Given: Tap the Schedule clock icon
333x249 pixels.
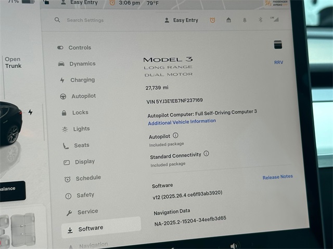Looking at the screenshot, I should (x=68, y=179).
